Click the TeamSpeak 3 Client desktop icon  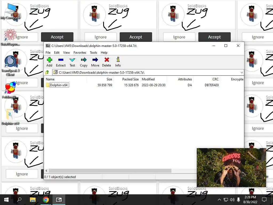pyautogui.click(x=10, y=66)
